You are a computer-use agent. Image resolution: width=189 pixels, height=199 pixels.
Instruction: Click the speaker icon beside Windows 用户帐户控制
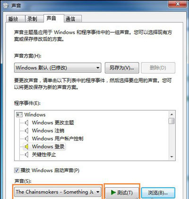click(x=26, y=138)
